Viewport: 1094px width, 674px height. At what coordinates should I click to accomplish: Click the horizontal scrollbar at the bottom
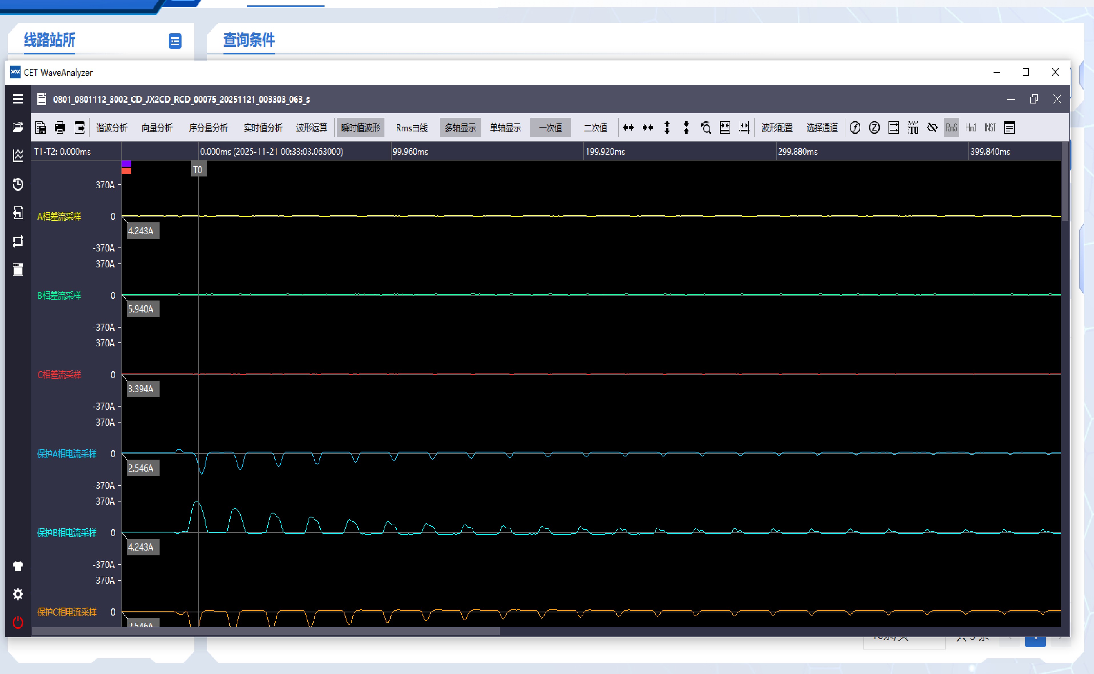(x=265, y=631)
